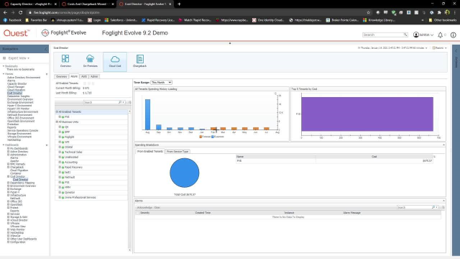Click the Expert View grid icon
The width and height of the screenshot is (460, 259).
pos(4,58)
